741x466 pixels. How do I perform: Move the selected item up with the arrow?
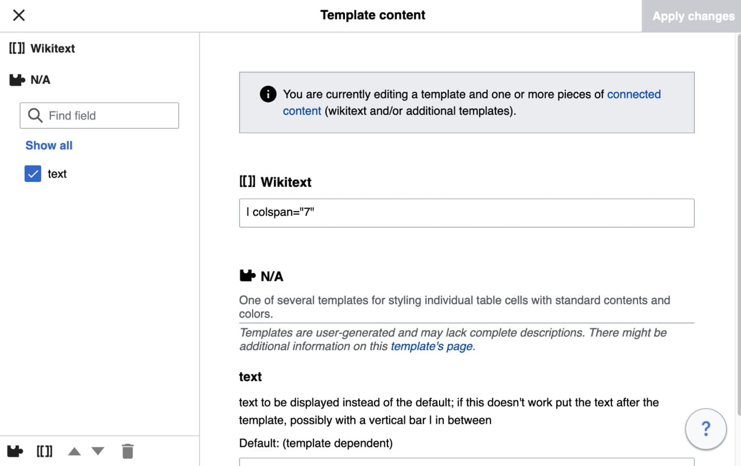click(74, 451)
